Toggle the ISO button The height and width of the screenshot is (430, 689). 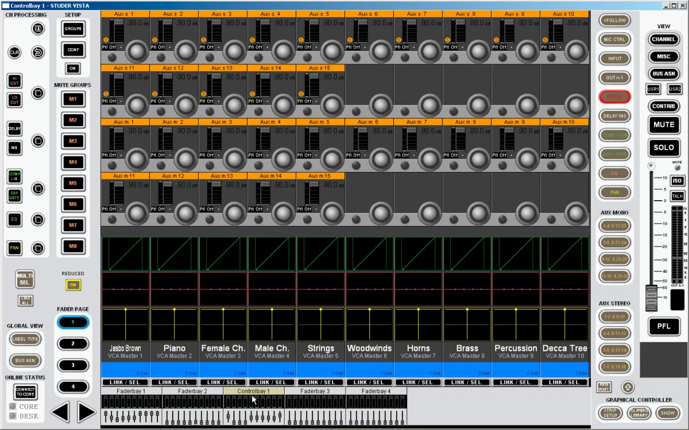[x=678, y=181]
